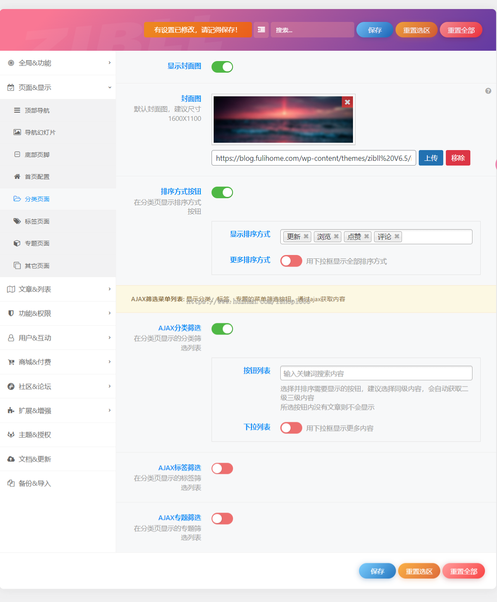This screenshot has width=497, height=602.
Task: Open 首页配置 settings page
Action: 58,177
